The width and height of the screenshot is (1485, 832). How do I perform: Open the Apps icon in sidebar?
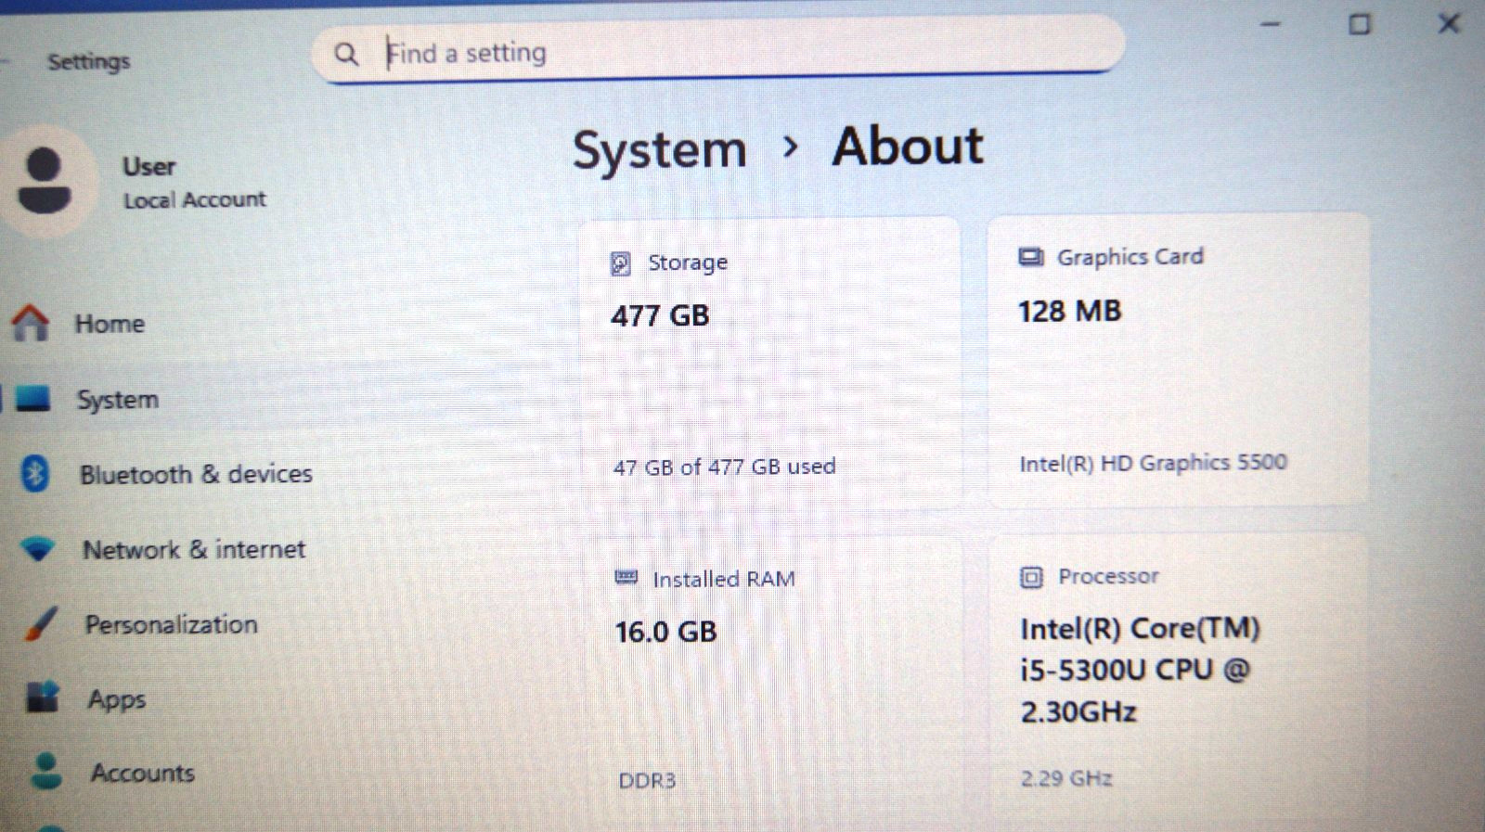43,697
